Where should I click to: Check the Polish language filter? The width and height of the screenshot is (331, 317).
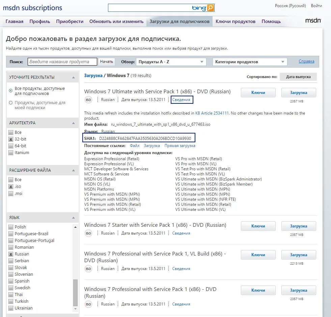[x=11, y=227]
